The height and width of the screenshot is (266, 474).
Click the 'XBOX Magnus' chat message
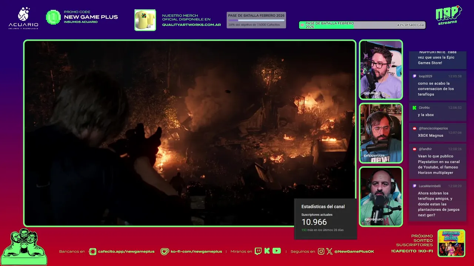click(431, 136)
